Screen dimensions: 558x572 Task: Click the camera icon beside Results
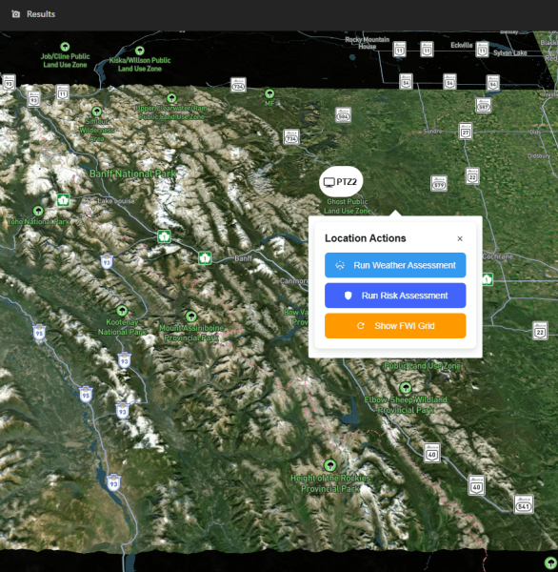pyautogui.click(x=15, y=14)
